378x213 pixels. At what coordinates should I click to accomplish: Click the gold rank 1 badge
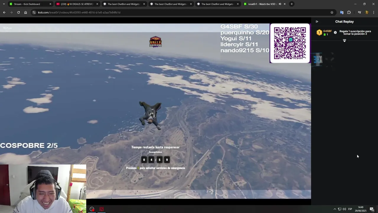(x=319, y=33)
